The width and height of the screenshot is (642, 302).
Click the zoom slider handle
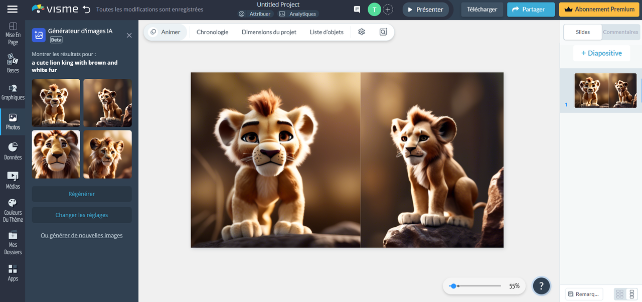click(453, 286)
